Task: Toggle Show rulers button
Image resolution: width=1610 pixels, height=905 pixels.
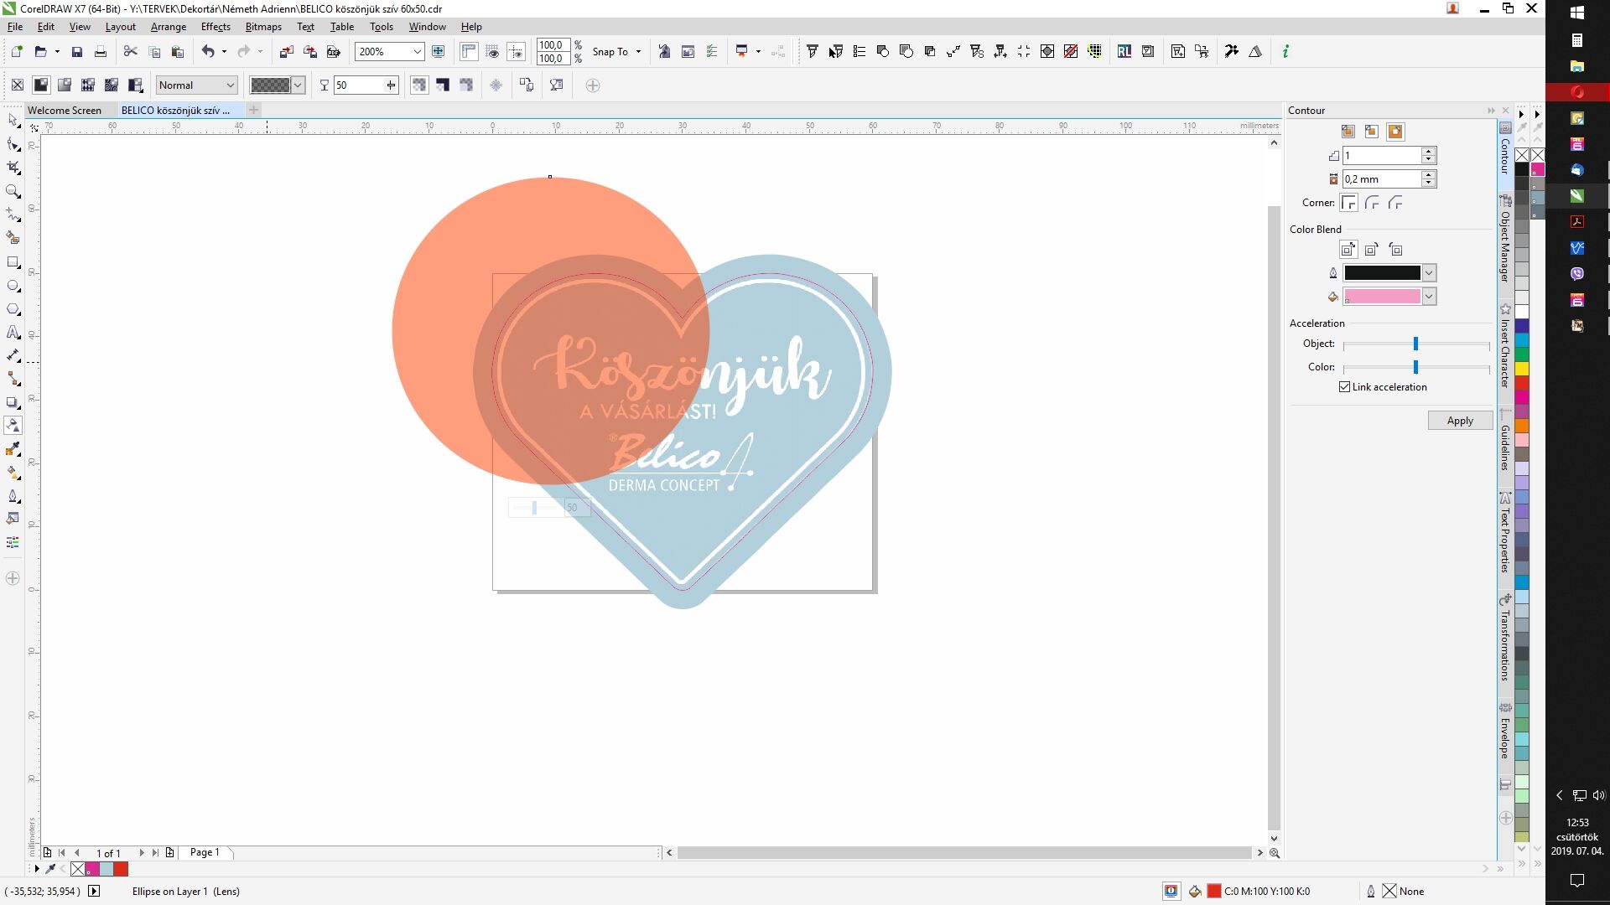Action: (469, 52)
